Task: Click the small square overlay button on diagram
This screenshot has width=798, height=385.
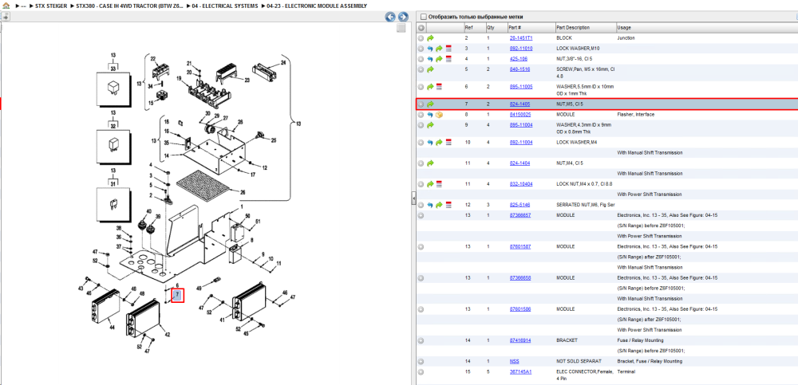Action: point(401,28)
